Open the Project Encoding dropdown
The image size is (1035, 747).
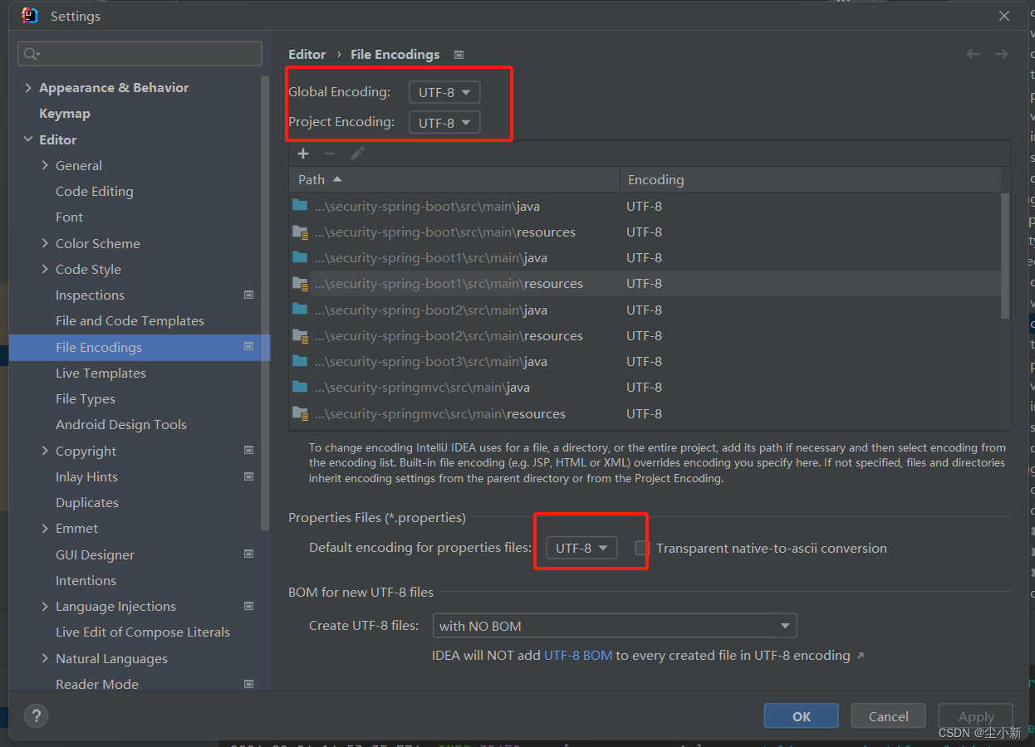444,123
